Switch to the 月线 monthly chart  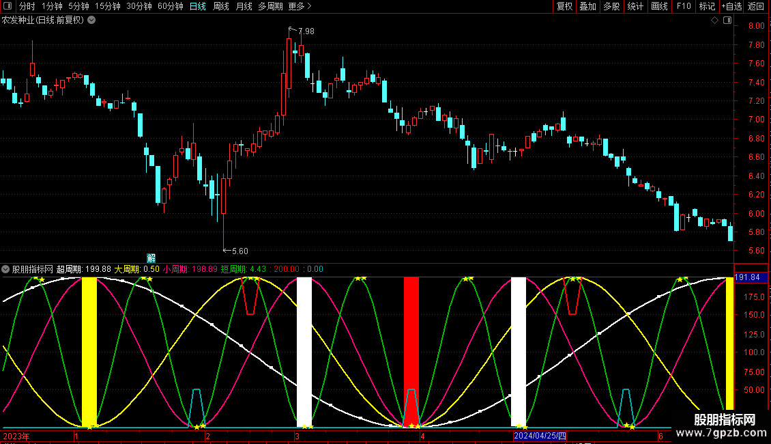coord(244,6)
